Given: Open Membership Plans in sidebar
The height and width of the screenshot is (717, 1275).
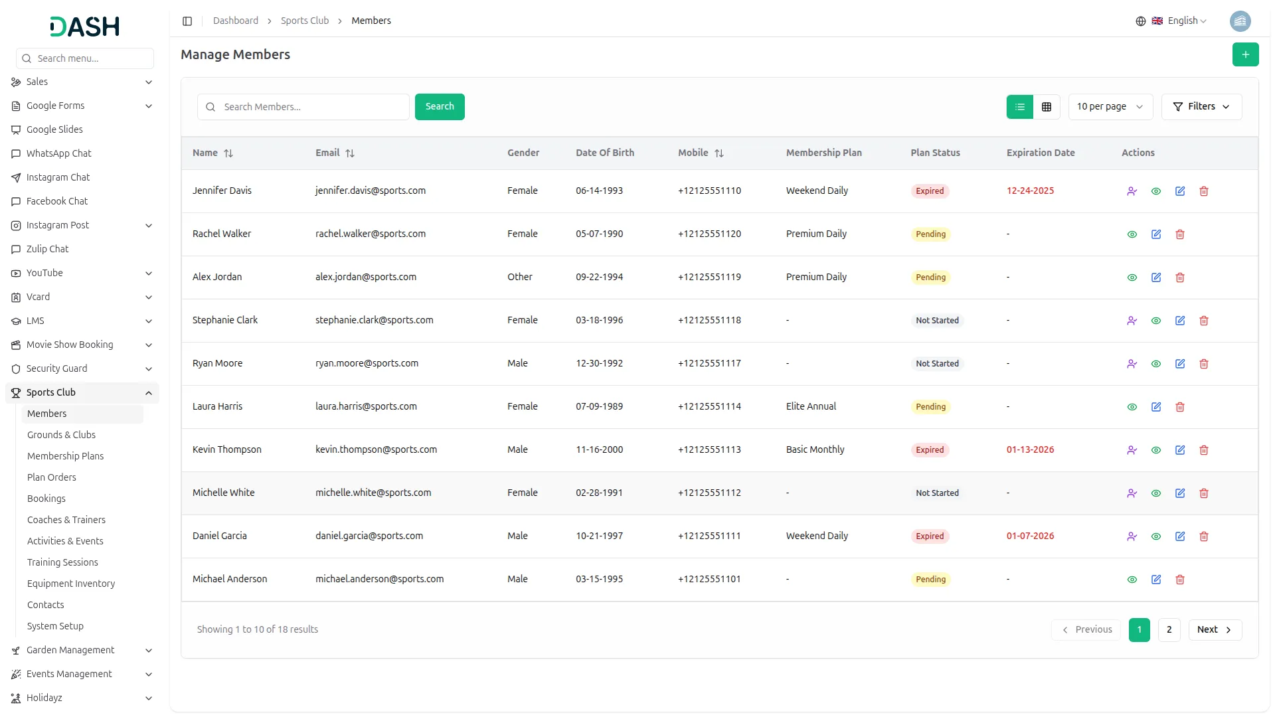Looking at the screenshot, I should [65, 456].
